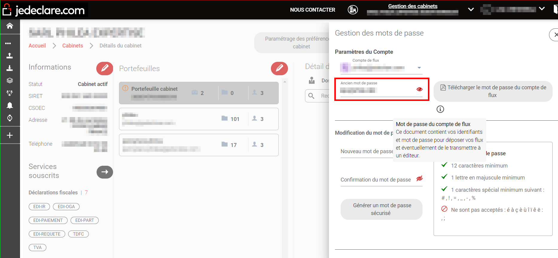
Task: Click the info icon below the download button
Action: [440, 109]
